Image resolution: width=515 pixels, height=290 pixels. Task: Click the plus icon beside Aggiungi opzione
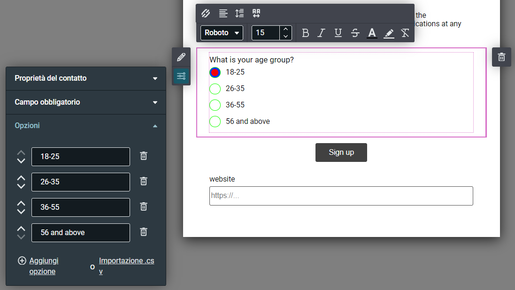[22, 261]
